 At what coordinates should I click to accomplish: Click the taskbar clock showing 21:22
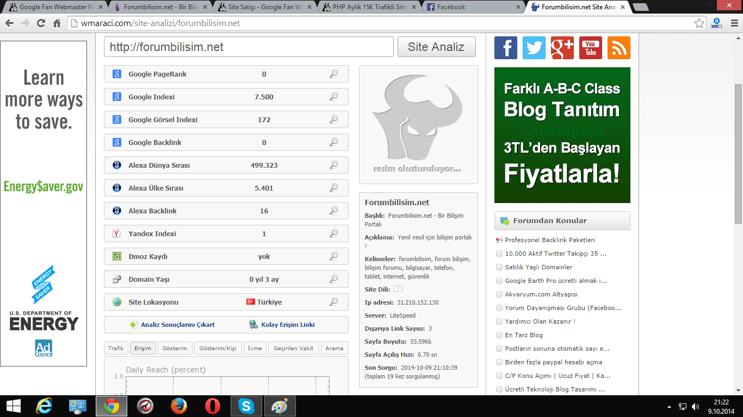pyautogui.click(x=721, y=406)
